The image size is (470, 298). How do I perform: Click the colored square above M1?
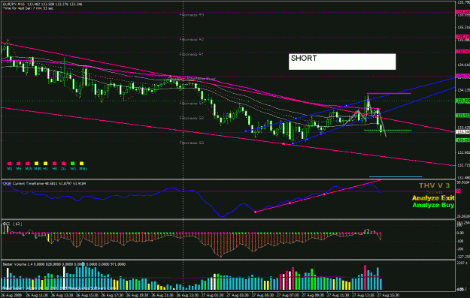[x=9, y=164]
